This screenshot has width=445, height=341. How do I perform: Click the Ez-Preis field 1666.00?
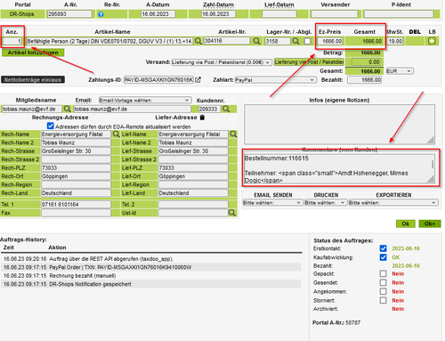click(330, 41)
